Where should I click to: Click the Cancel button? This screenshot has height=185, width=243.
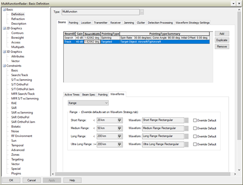pos(32,180)
